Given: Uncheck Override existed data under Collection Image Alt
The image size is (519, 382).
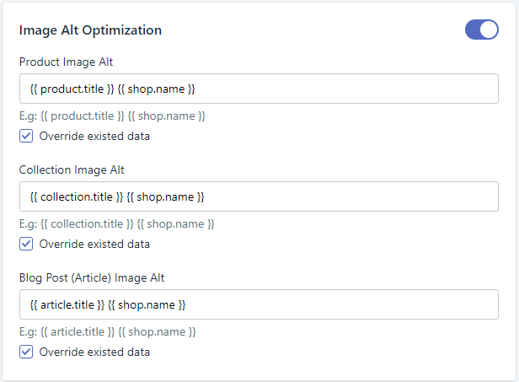Looking at the screenshot, I should click(26, 245).
